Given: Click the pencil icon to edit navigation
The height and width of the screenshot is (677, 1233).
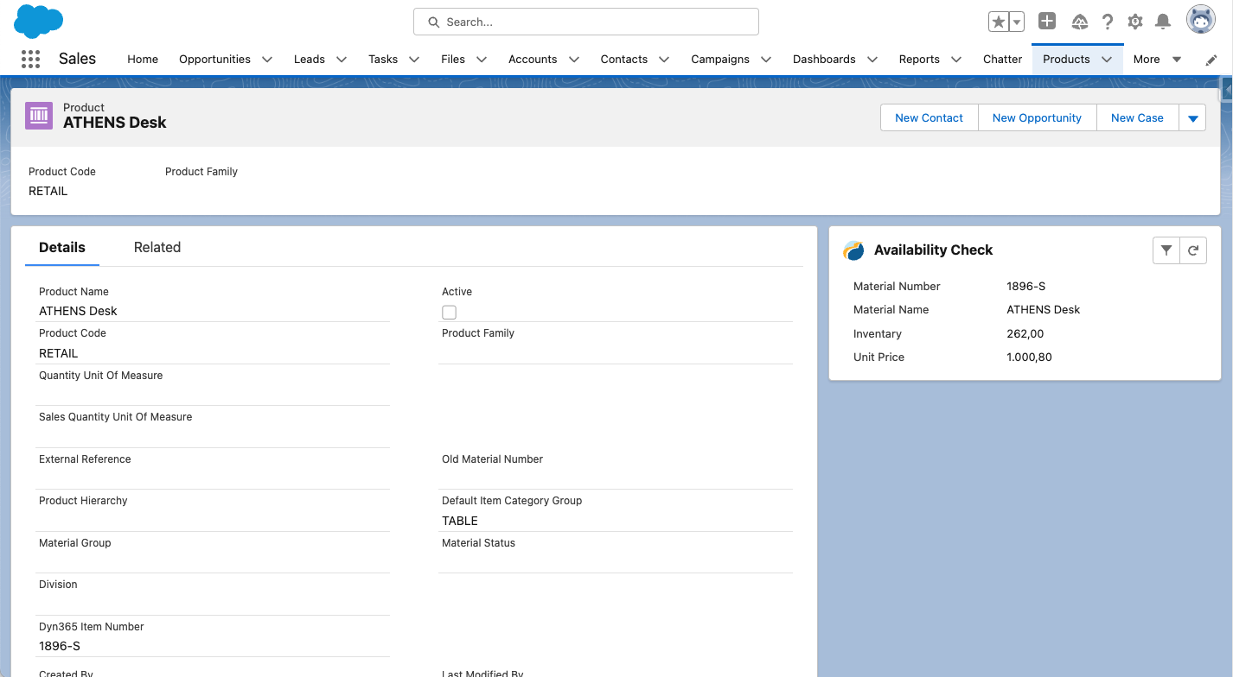Looking at the screenshot, I should point(1211,60).
